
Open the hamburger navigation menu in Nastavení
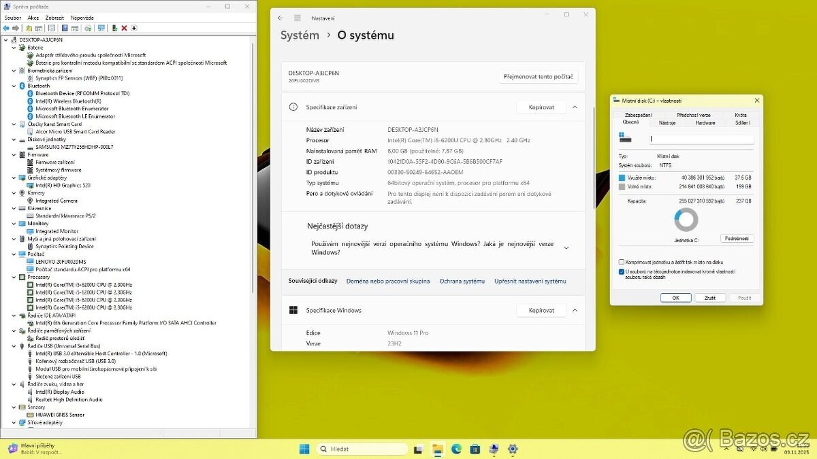(298, 18)
